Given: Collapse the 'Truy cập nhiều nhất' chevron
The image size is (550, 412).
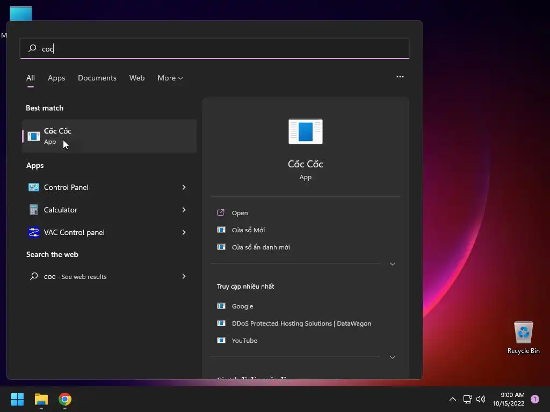Looking at the screenshot, I should [393, 357].
